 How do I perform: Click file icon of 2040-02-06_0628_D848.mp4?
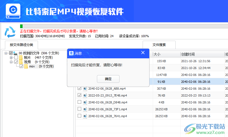pyautogui.click(x=85, y=102)
